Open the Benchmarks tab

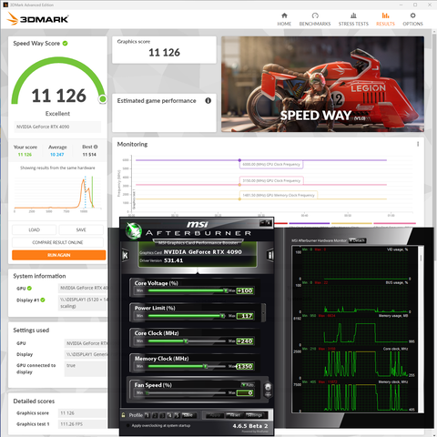coord(315,19)
